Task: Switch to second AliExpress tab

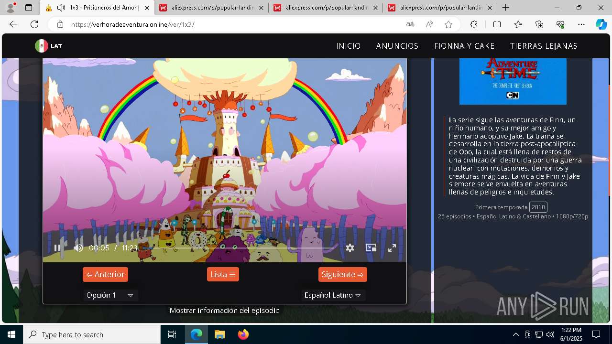Action: pos(325,8)
